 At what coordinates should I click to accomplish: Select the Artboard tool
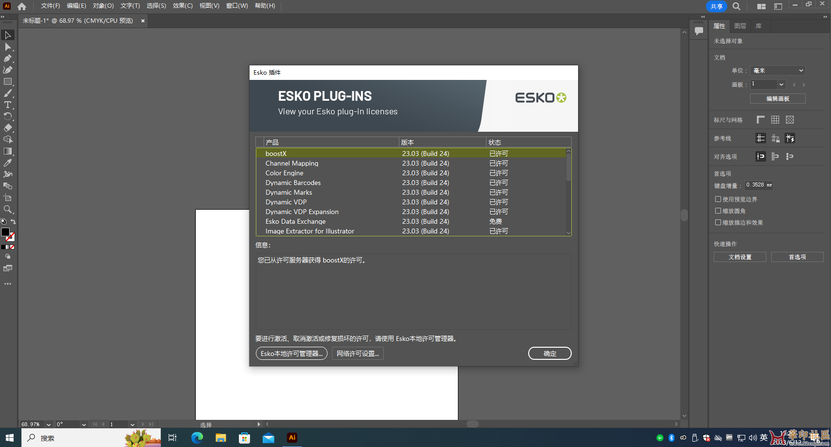[x=8, y=198]
